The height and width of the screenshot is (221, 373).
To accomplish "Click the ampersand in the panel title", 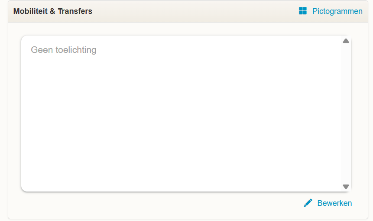I will [x=52, y=11].
